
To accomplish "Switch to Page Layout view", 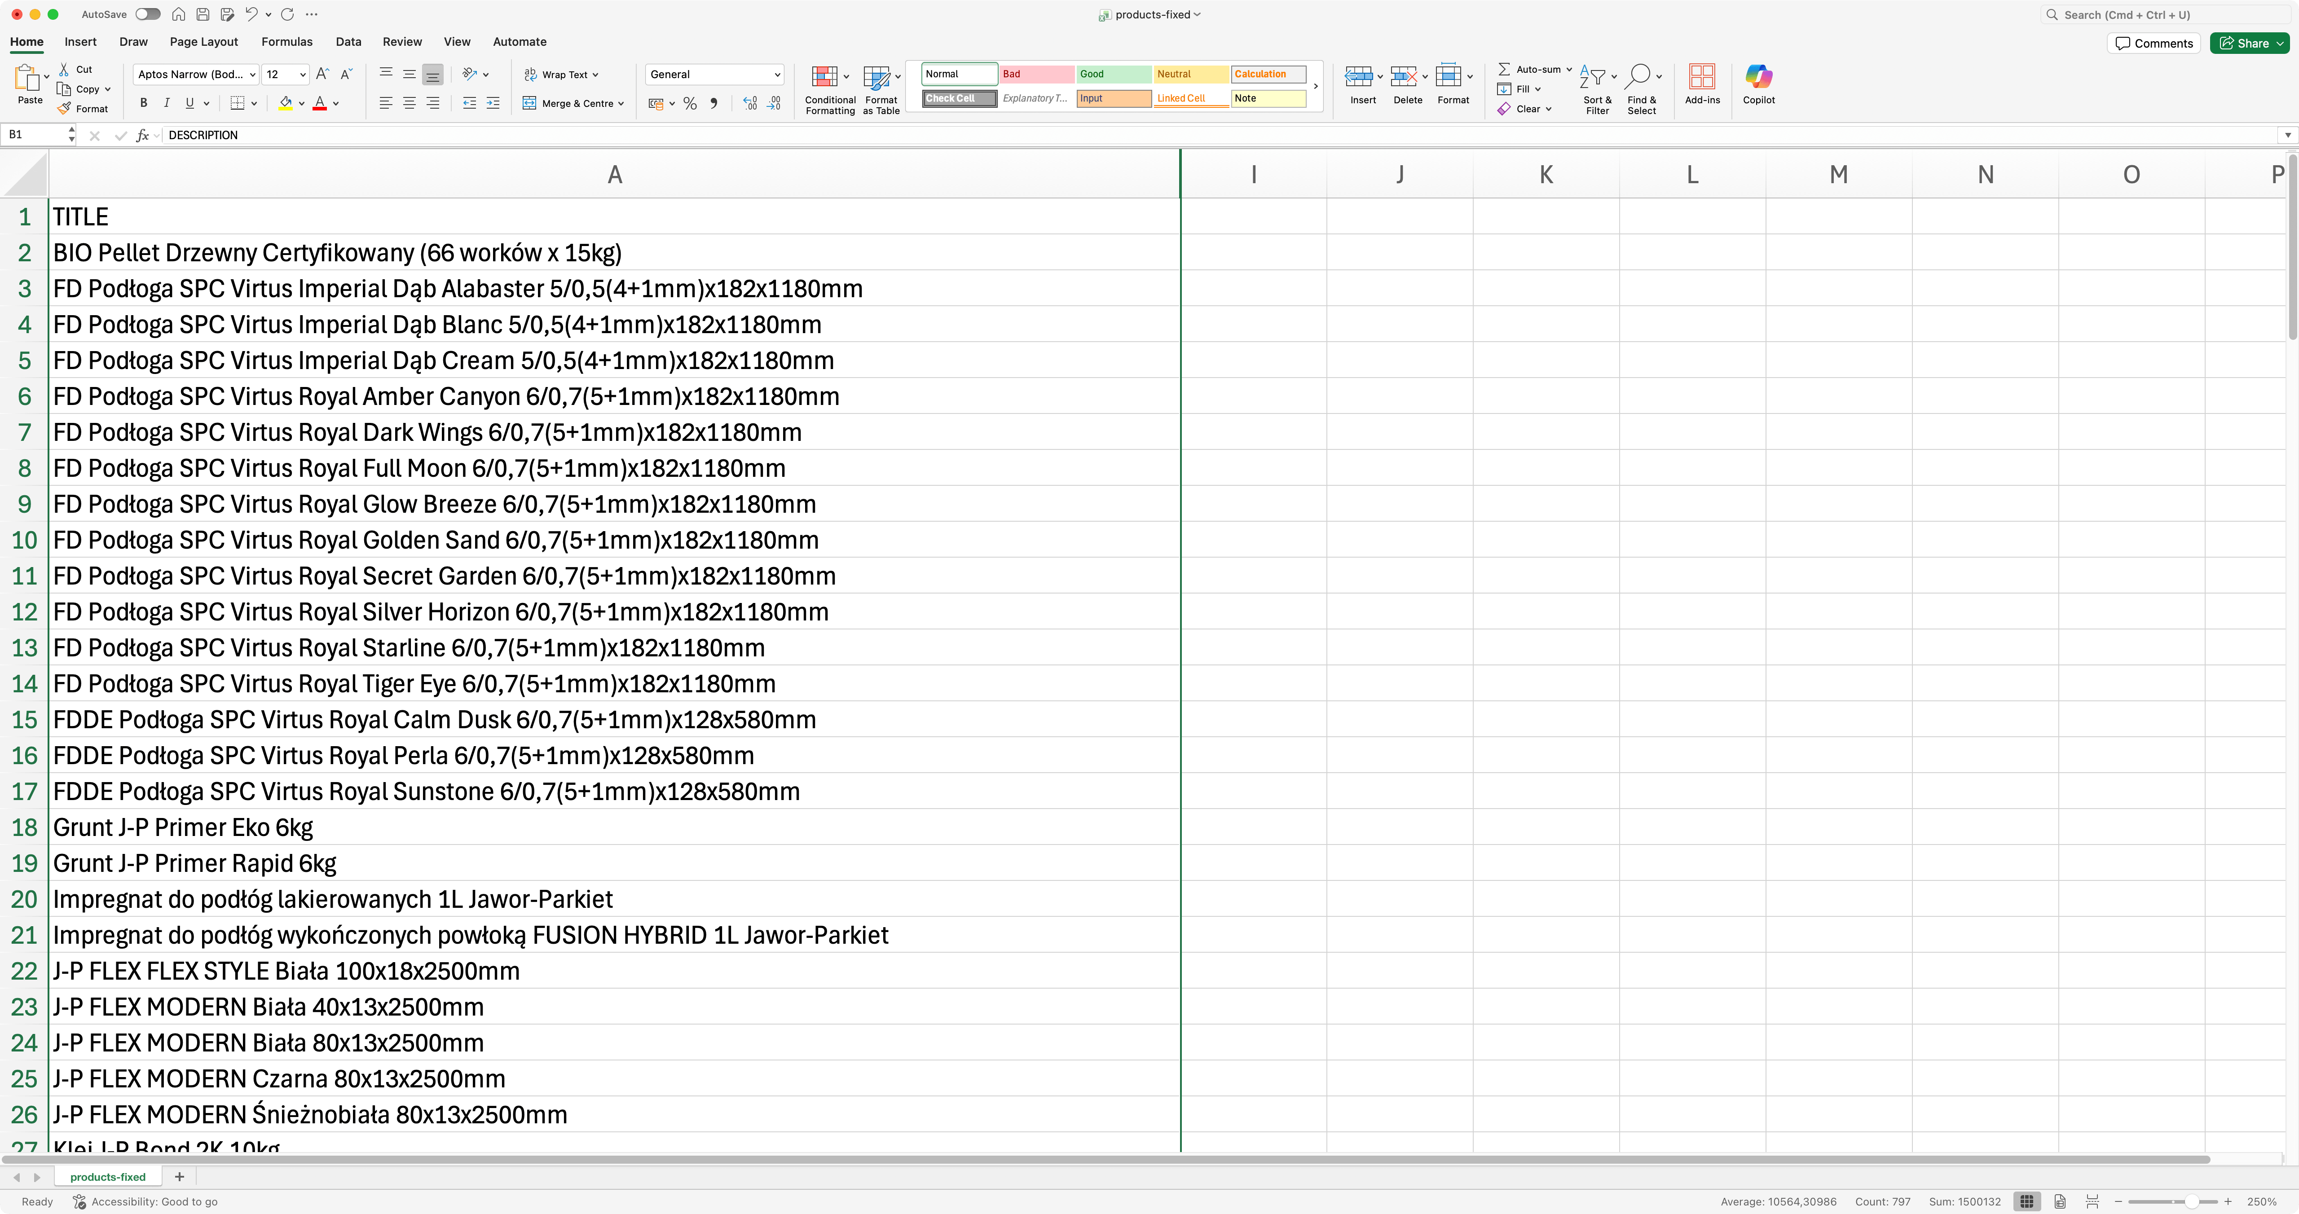I will pyautogui.click(x=2059, y=1201).
